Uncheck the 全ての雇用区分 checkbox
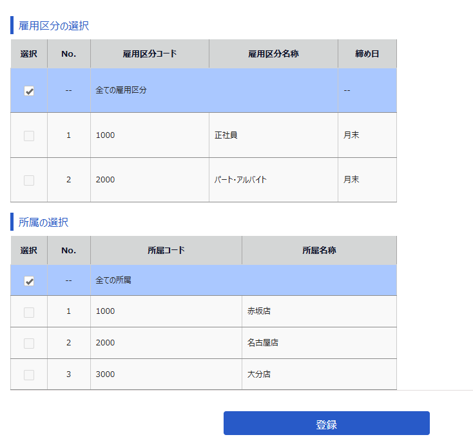 tap(29, 91)
